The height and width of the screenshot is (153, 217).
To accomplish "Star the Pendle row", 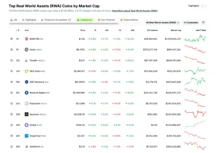I will tap(12, 60).
